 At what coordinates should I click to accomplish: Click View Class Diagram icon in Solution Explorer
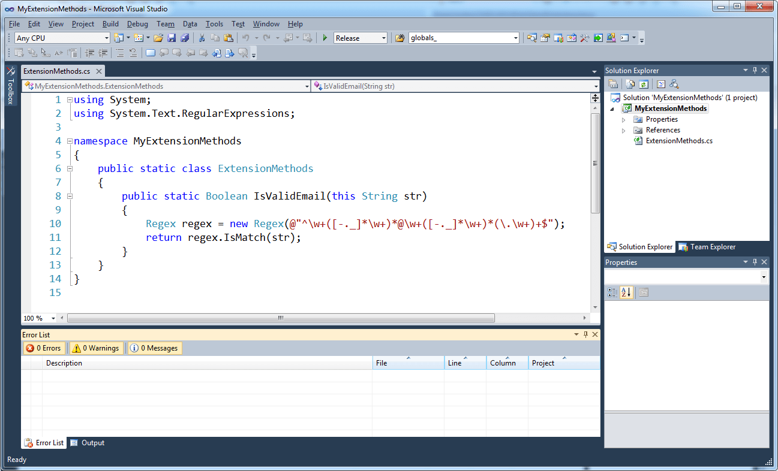(674, 84)
